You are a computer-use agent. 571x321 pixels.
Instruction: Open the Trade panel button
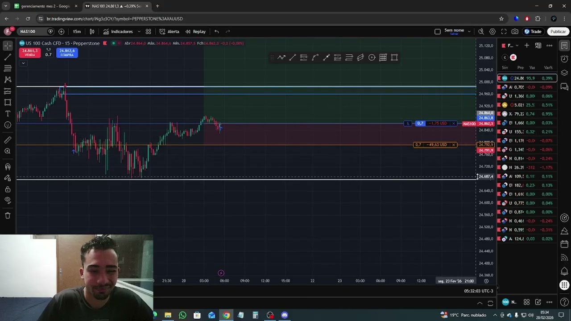click(x=533, y=32)
